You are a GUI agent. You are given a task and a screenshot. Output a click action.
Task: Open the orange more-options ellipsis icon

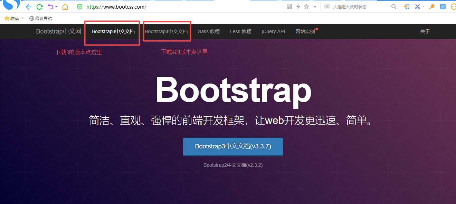pos(453,7)
